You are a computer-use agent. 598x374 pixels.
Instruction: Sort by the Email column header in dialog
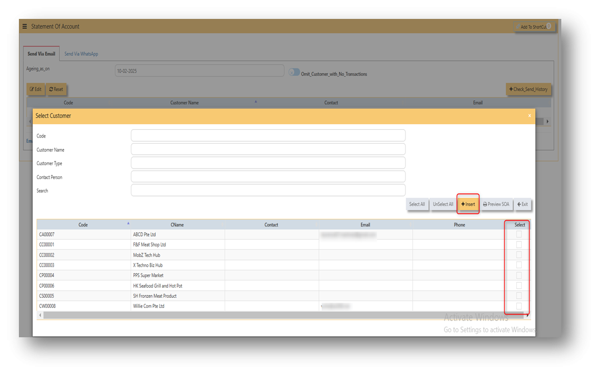(x=365, y=225)
